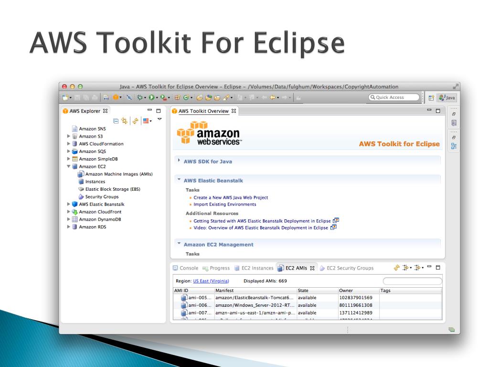The width and height of the screenshot is (489, 367).
Task: Expand the Amazon CloudFront tree node
Action: click(69, 212)
